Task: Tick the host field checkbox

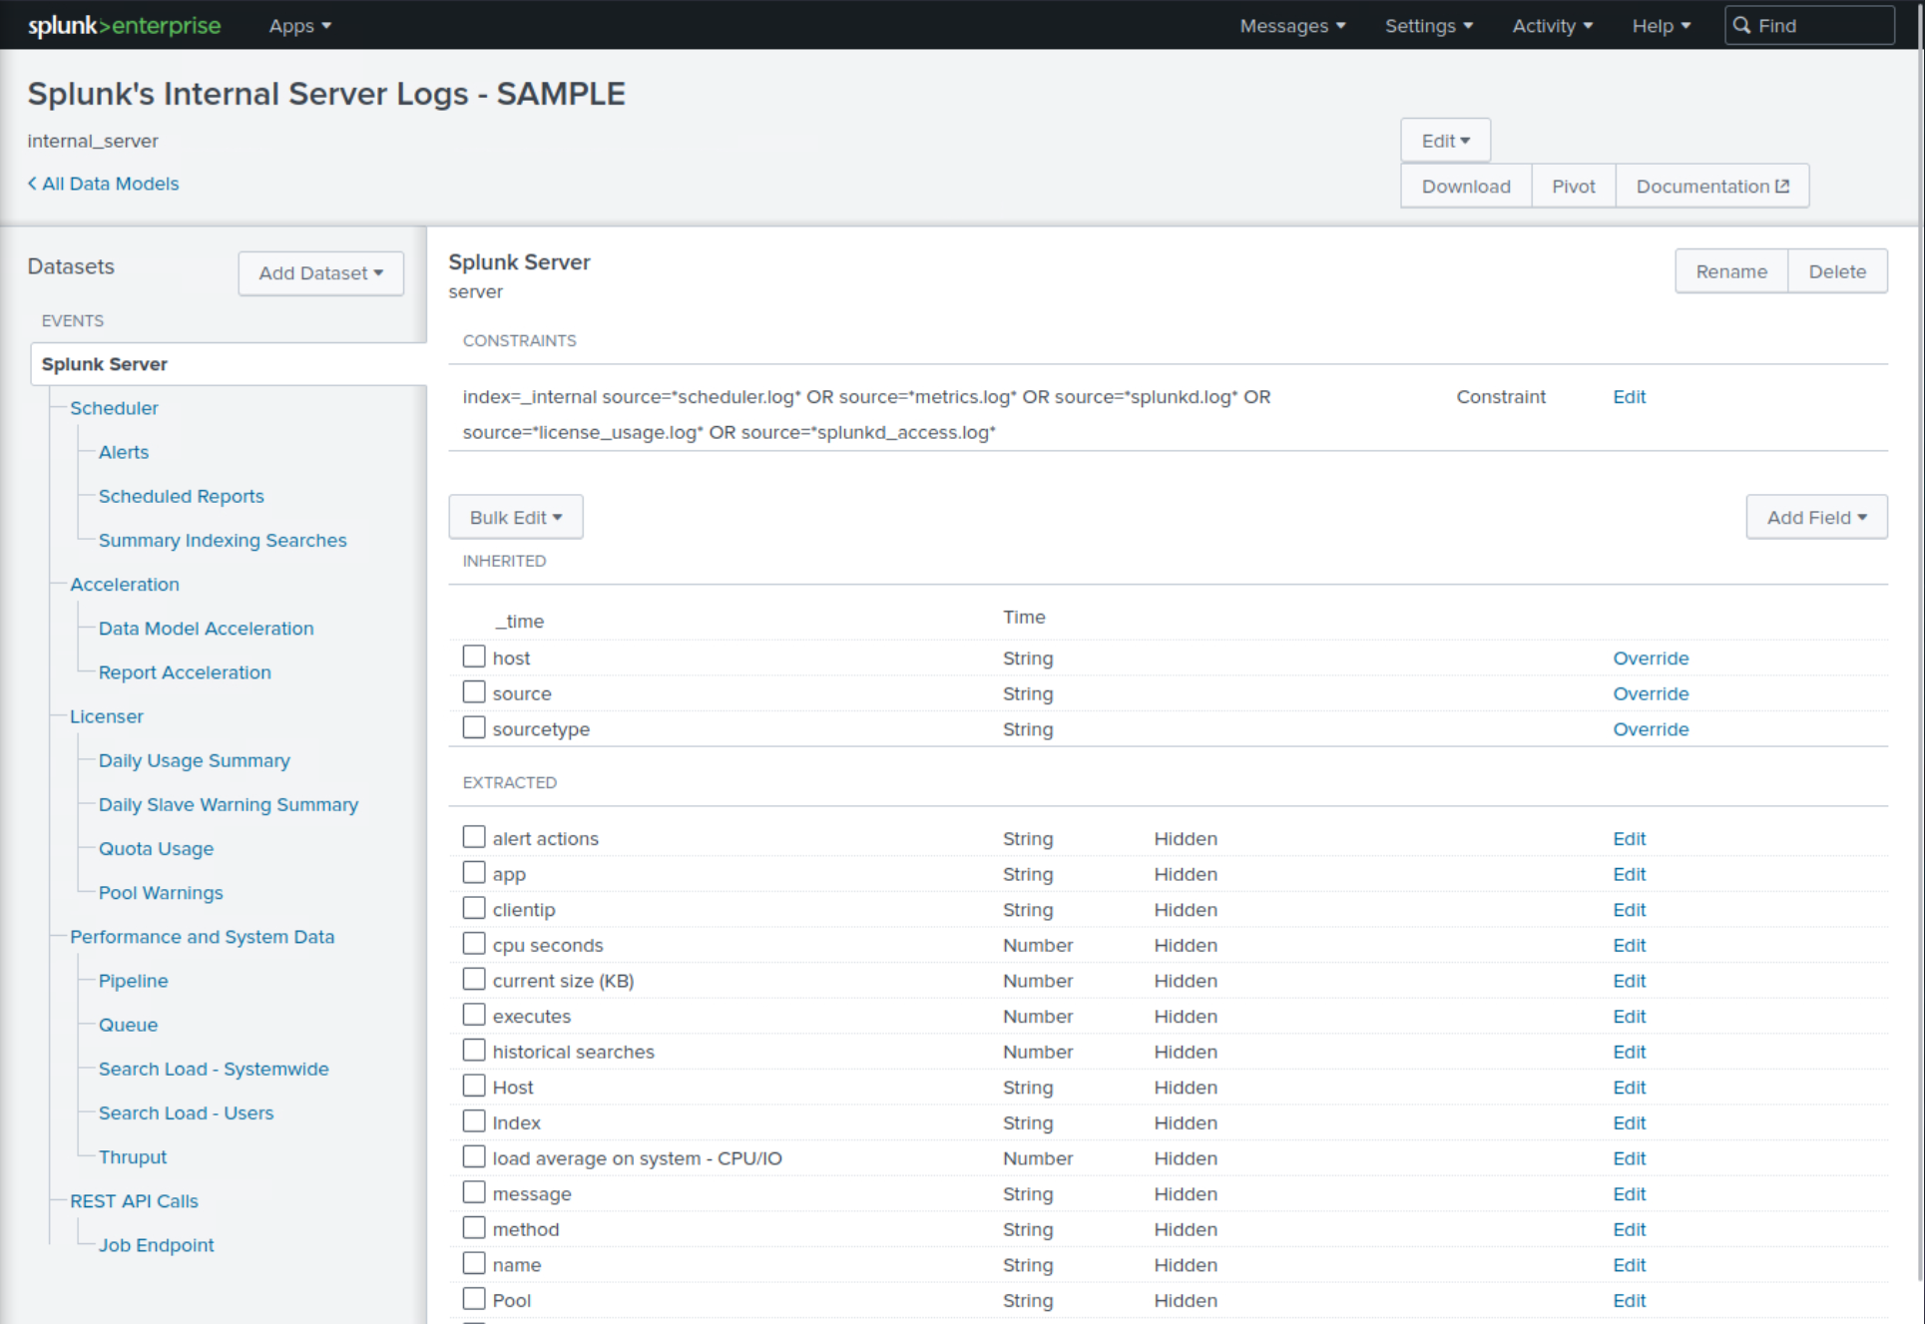Action: pos(474,657)
